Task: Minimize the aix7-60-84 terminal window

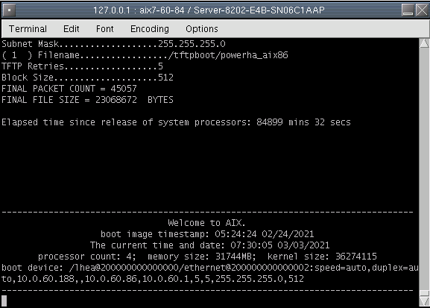Action: click(x=408, y=10)
